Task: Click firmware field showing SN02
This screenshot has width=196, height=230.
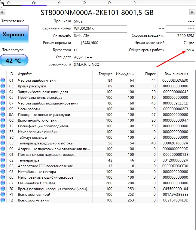Action: [100, 21]
